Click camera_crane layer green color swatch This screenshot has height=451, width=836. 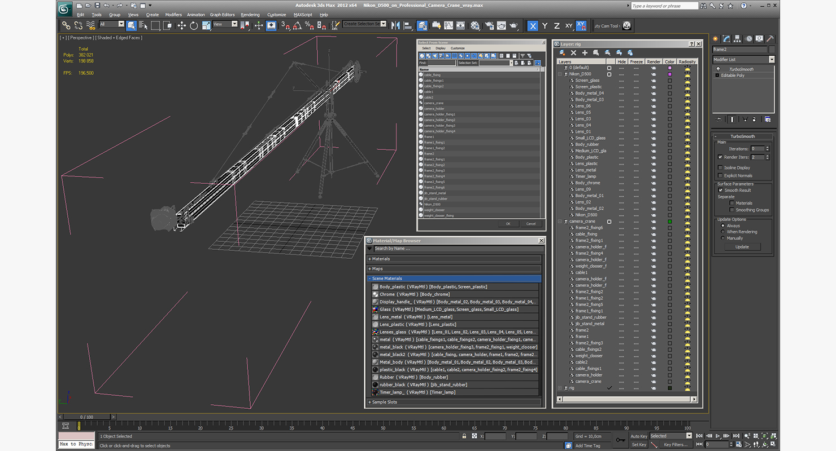(x=670, y=222)
